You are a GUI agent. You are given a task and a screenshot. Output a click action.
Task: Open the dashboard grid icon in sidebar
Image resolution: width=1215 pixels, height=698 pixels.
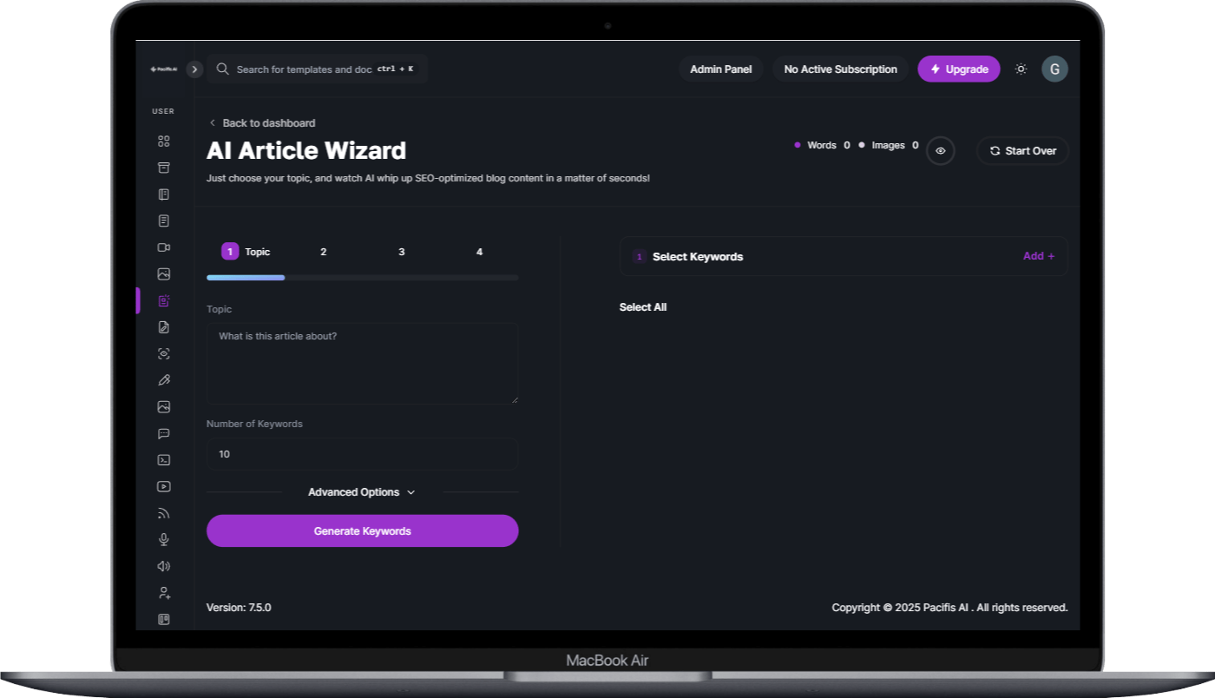[x=164, y=142]
